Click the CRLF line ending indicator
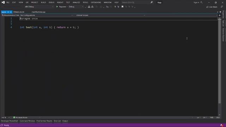Viewport: 226px width, 127px height. (x=218, y=117)
